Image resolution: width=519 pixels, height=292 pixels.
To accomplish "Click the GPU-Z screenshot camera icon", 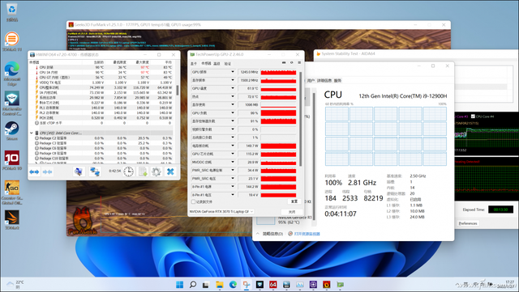I will (x=284, y=63).
